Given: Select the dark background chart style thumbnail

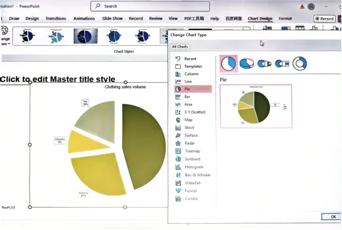Looking at the screenshot, I should (85, 36).
